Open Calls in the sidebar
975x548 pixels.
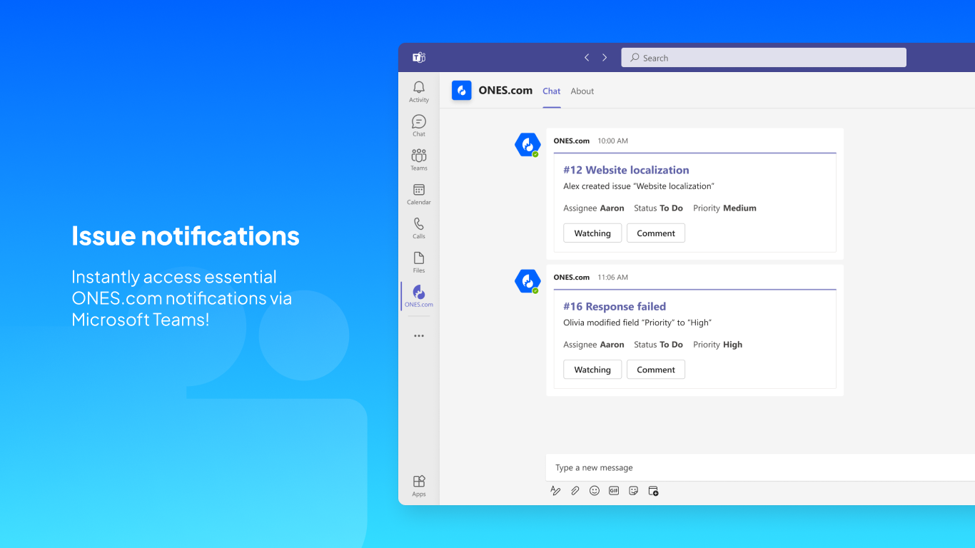[x=419, y=228]
